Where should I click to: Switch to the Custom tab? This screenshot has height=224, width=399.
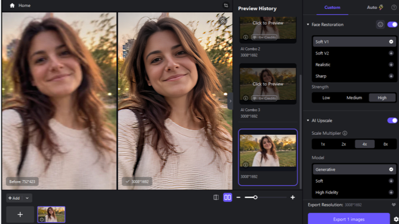tap(332, 7)
